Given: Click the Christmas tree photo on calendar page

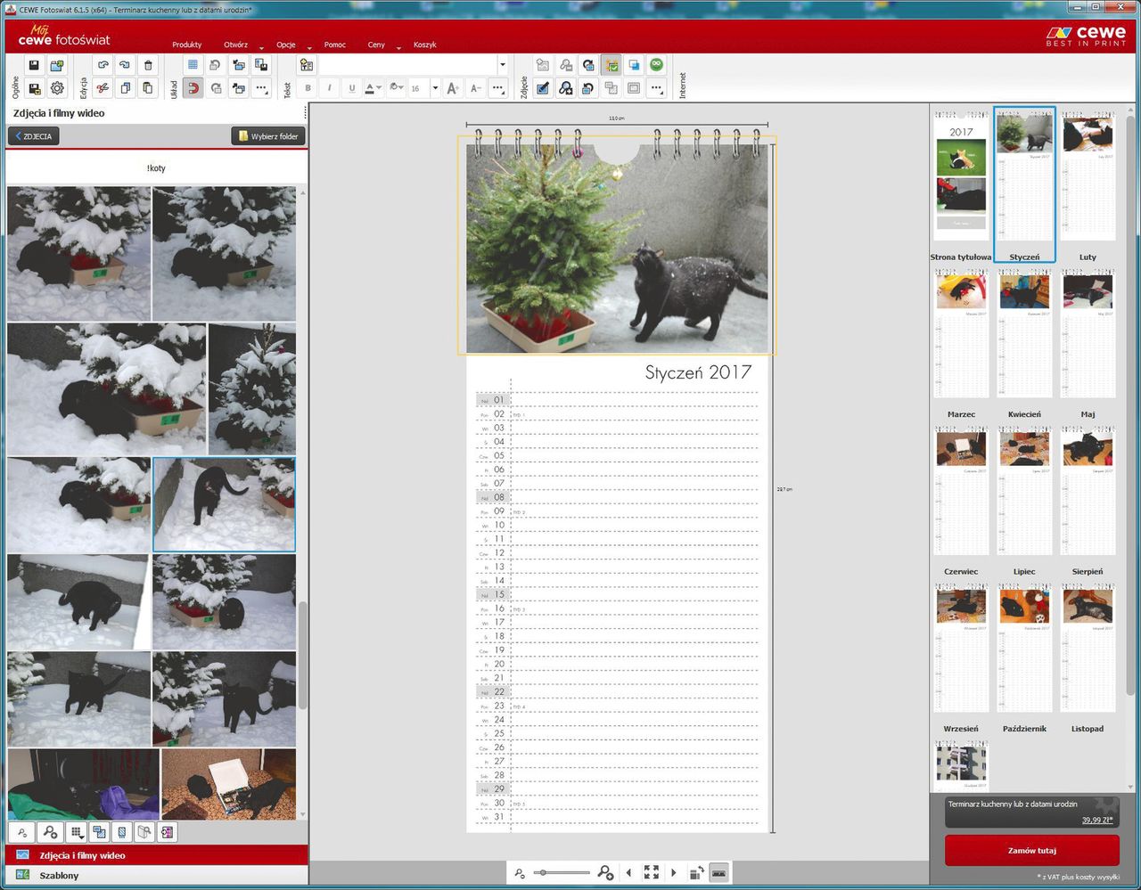Looking at the screenshot, I should tap(617, 249).
